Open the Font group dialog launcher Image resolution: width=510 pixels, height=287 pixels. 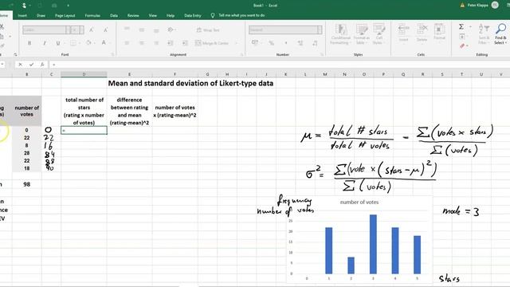tap(113, 55)
